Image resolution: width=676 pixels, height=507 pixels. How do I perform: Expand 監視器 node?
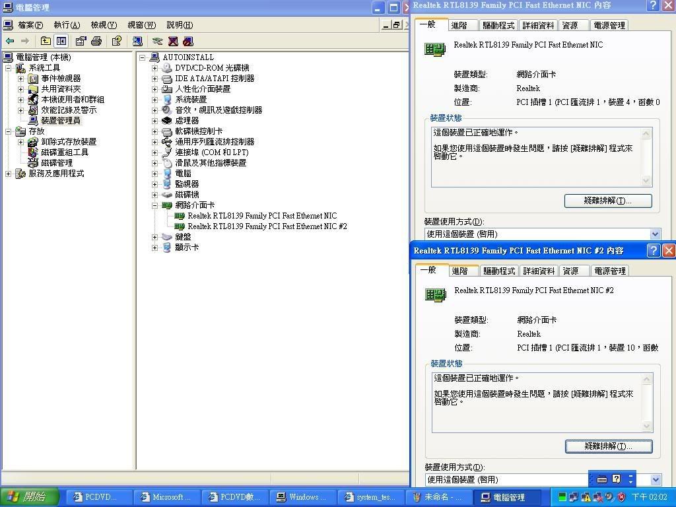(x=154, y=184)
